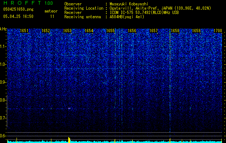This screenshot has height=143, width=226.
Task: Click the 1658 time marker
Action: point(175,31)
